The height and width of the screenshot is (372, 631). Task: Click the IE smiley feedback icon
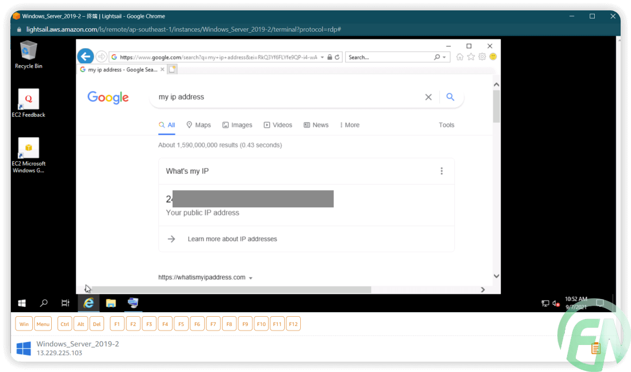(x=493, y=57)
